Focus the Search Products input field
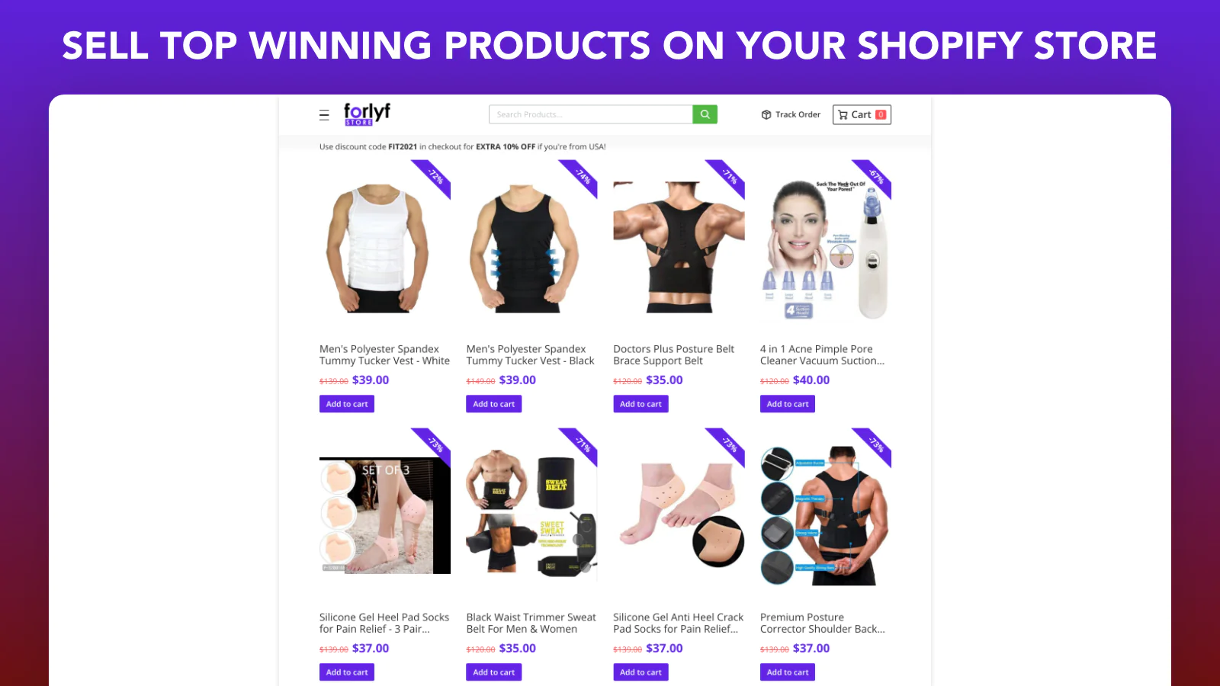Screen dimensions: 1220x686 click(x=591, y=114)
